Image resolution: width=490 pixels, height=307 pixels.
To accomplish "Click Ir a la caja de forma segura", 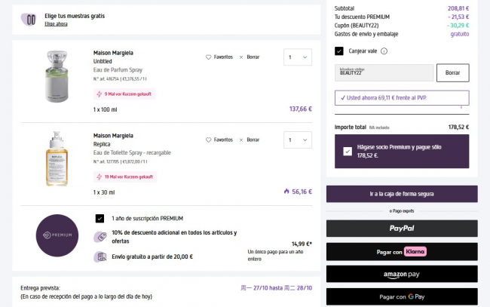I will coord(402,194).
